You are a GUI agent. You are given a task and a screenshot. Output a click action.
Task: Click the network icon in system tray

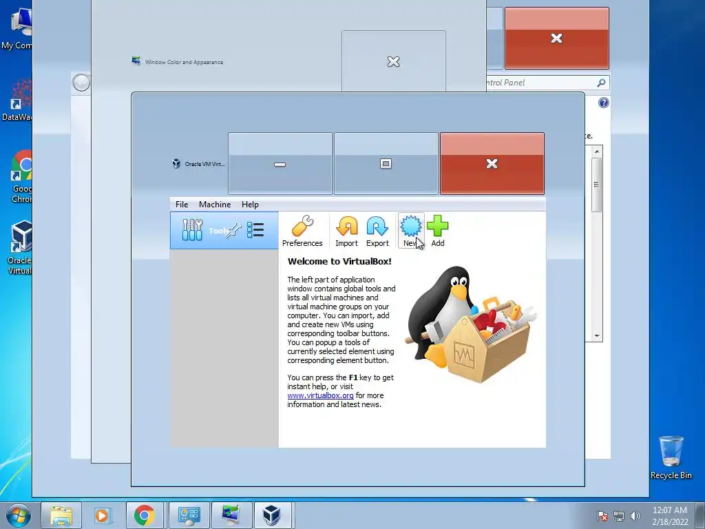tap(619, 515)
